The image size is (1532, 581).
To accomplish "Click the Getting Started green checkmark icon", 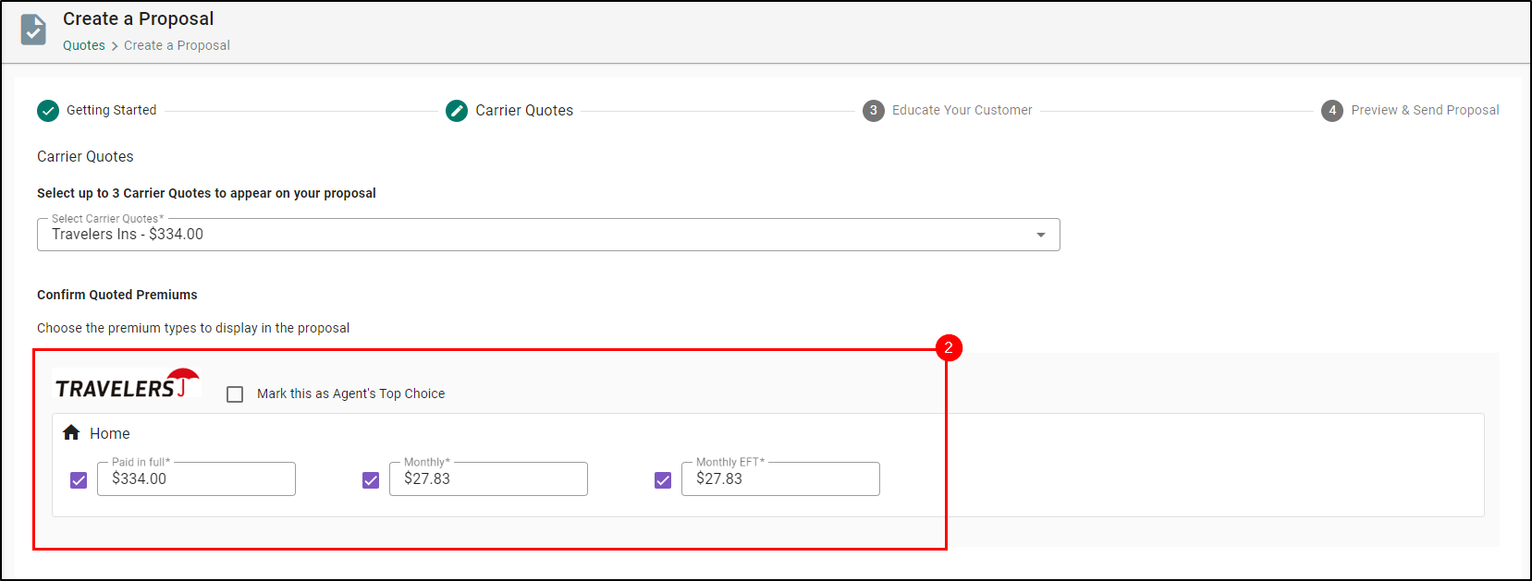I will (48, 111).
